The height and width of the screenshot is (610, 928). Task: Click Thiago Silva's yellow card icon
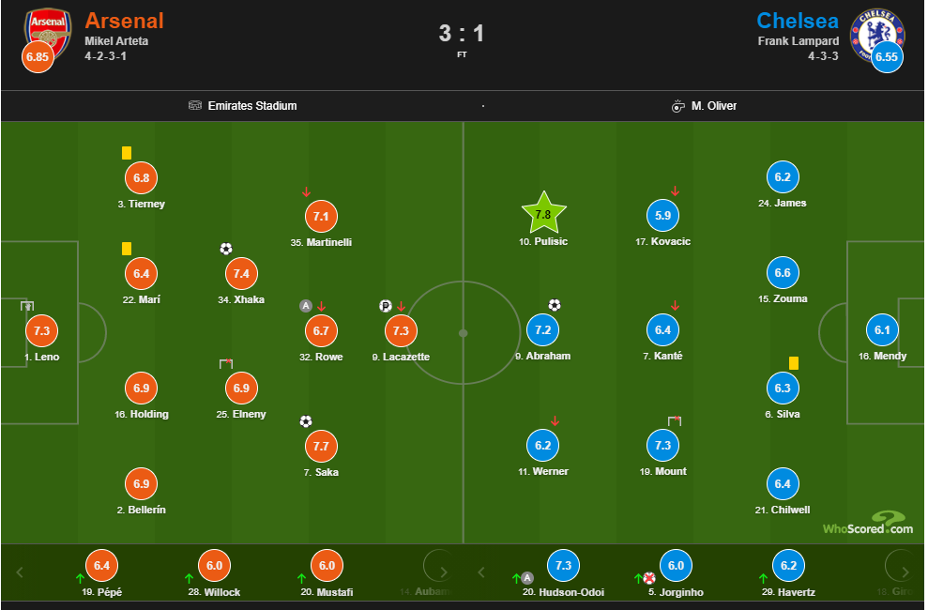(794, 362)
